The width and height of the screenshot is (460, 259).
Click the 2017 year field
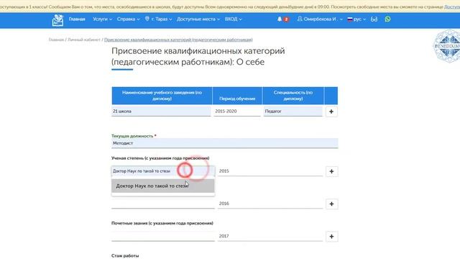click(270, 236)
